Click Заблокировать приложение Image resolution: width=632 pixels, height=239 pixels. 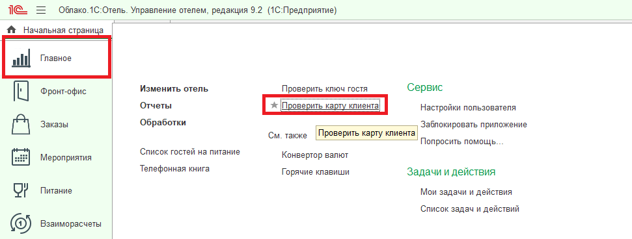pyautogui.click(x=474, y=124)
